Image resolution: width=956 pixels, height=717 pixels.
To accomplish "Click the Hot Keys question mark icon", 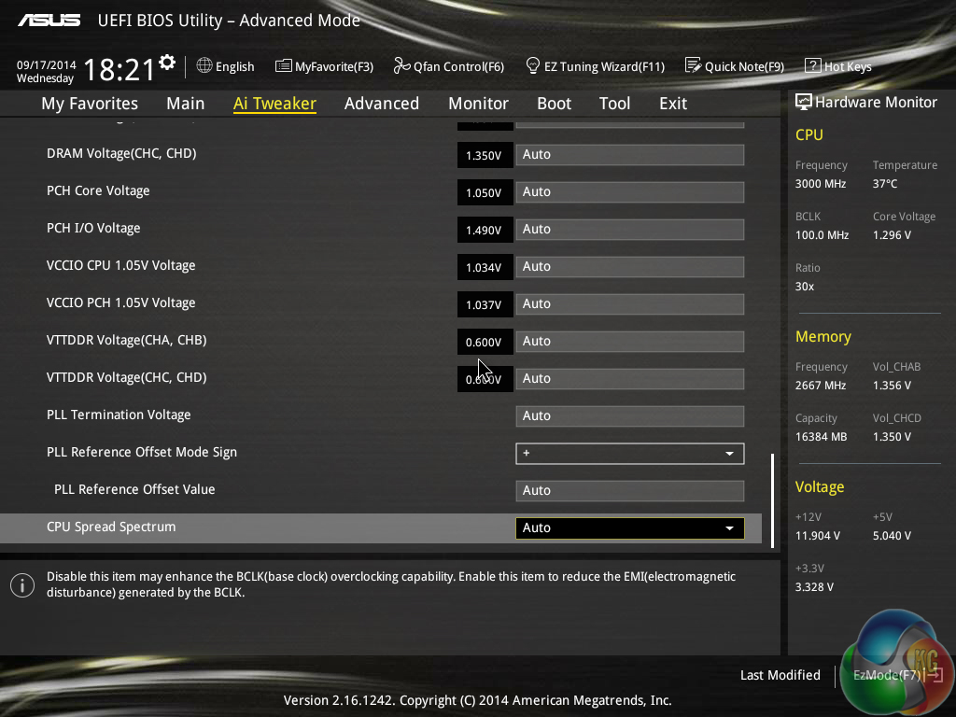I will [812, 66].
